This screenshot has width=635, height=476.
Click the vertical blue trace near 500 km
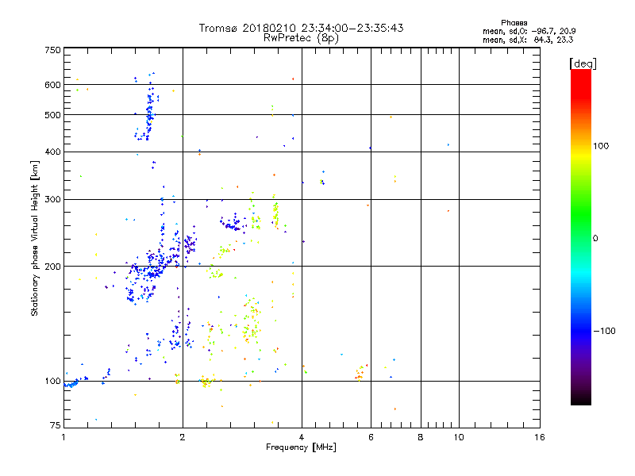click(149, 109)
